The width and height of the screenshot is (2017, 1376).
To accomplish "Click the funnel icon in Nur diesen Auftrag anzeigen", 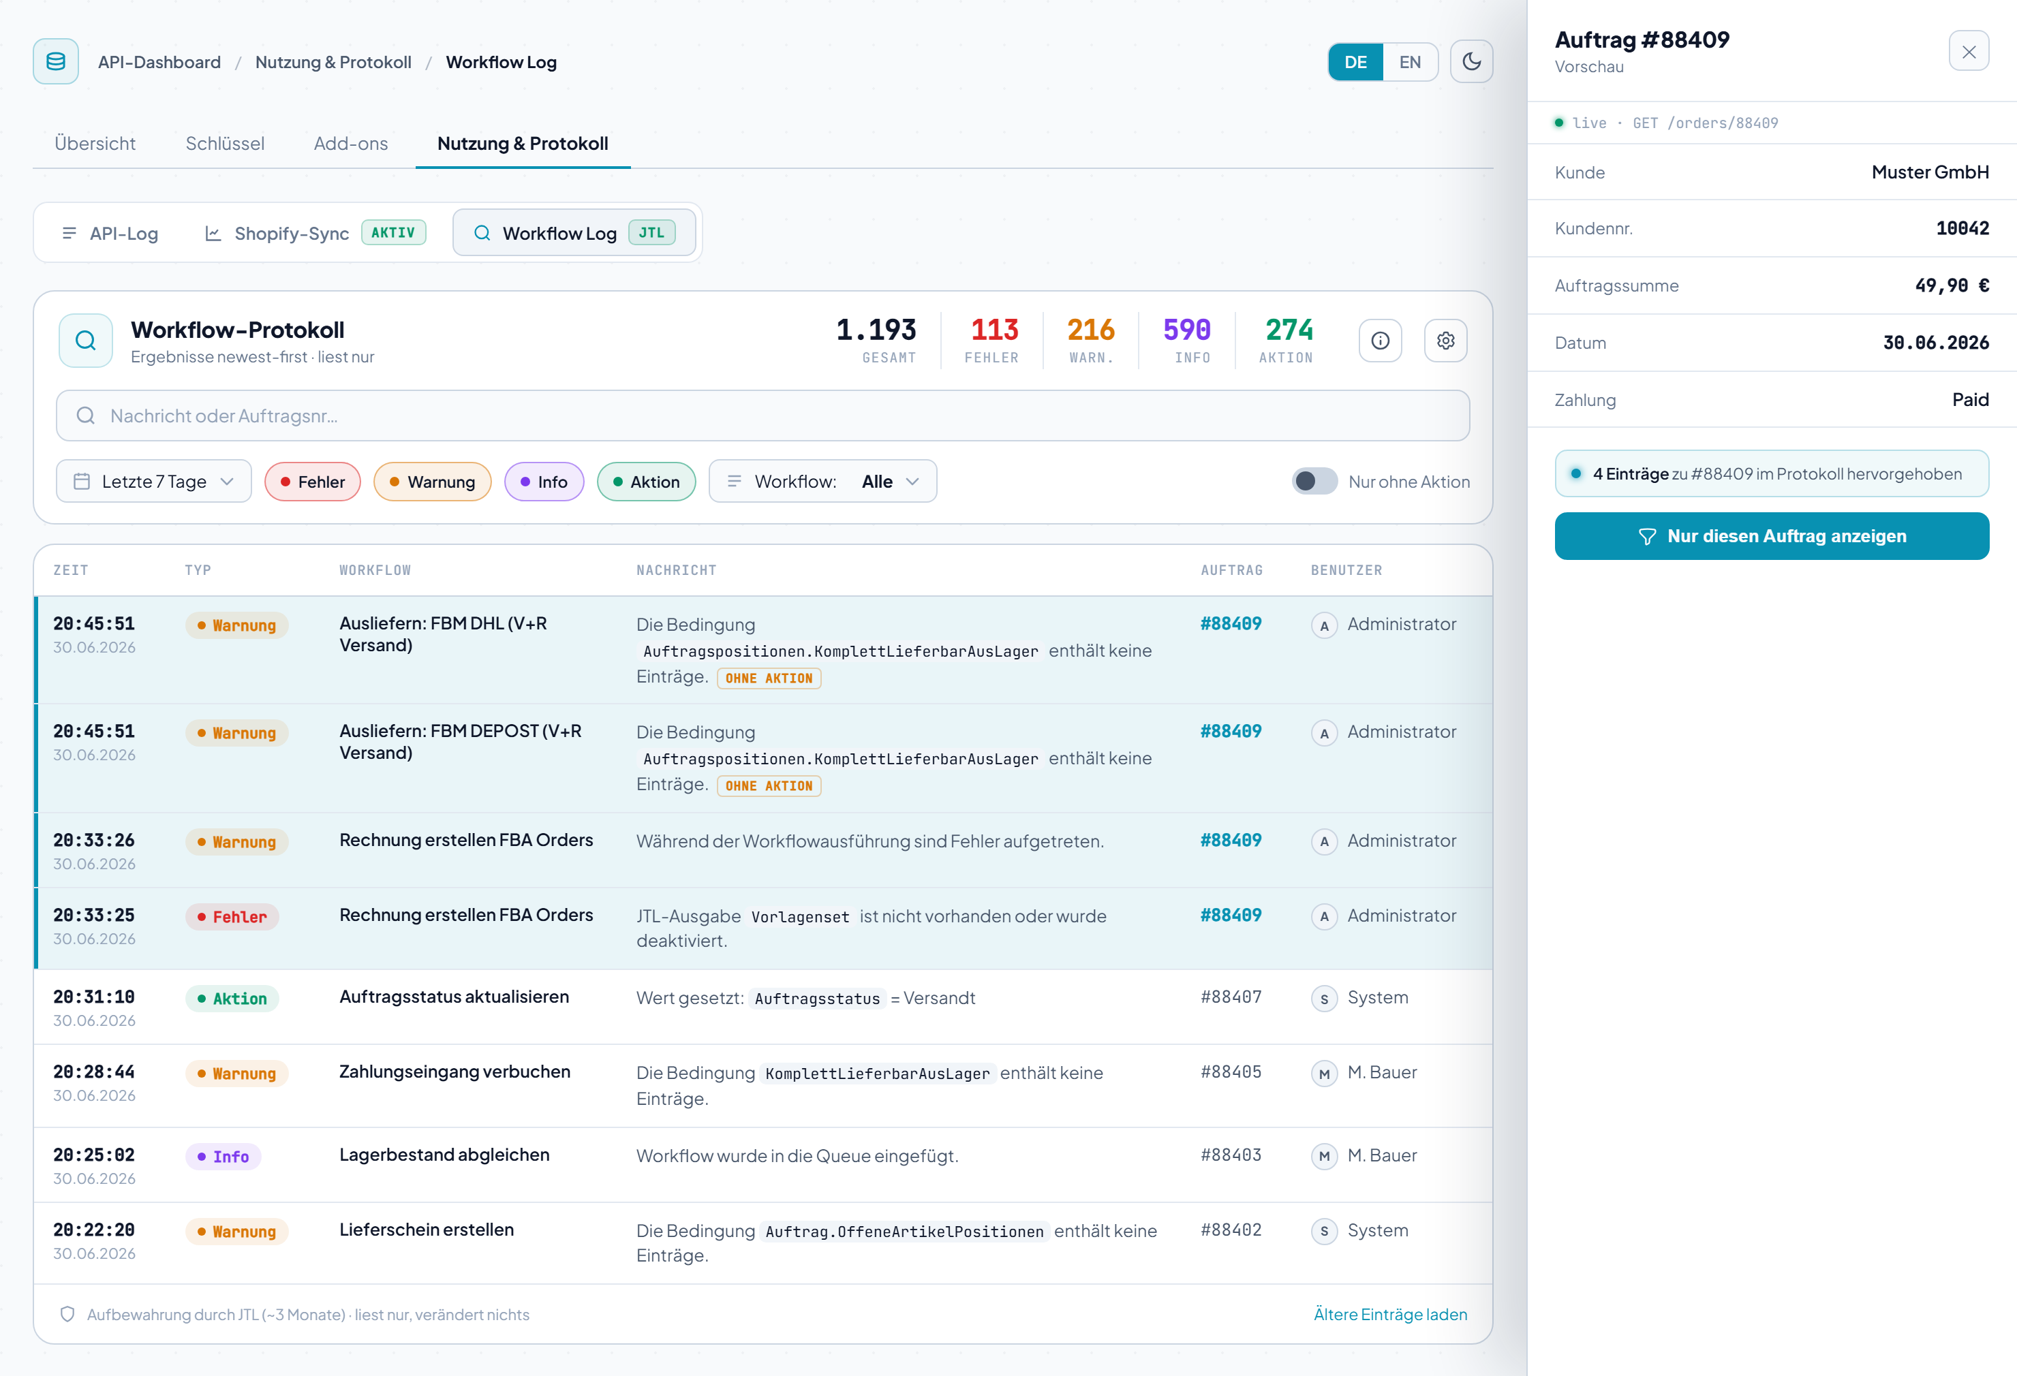I will tap(1646, 536).
